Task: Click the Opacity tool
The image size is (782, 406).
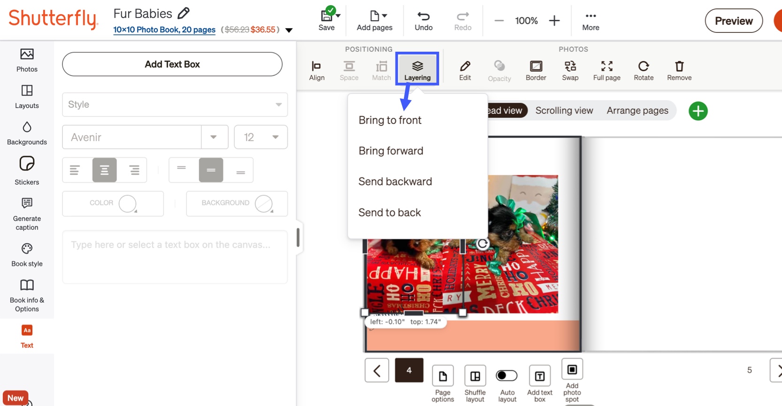Action: [x=499, y=71]
